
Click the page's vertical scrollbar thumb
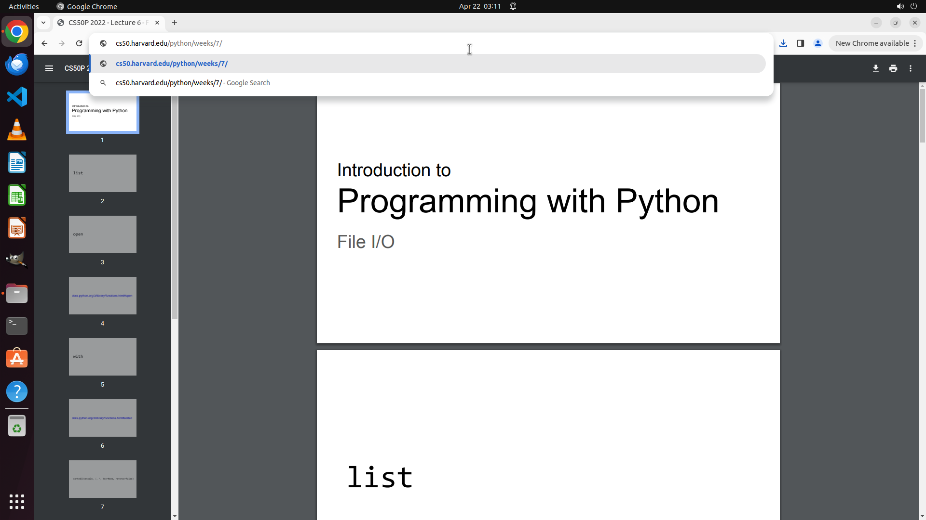(922, 116)
